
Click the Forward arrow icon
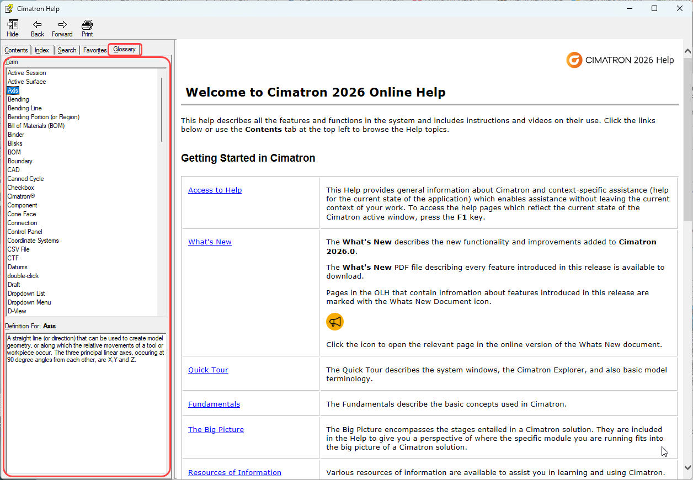point(62,28)
